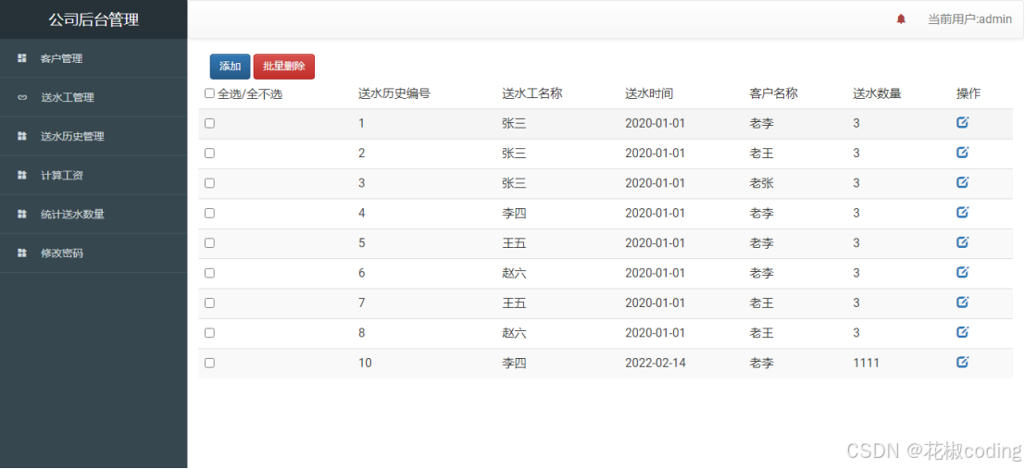This screenshot has height=469, width=1025.
Task: Click 赵六 in record 6 row
Action: [514, 273]
